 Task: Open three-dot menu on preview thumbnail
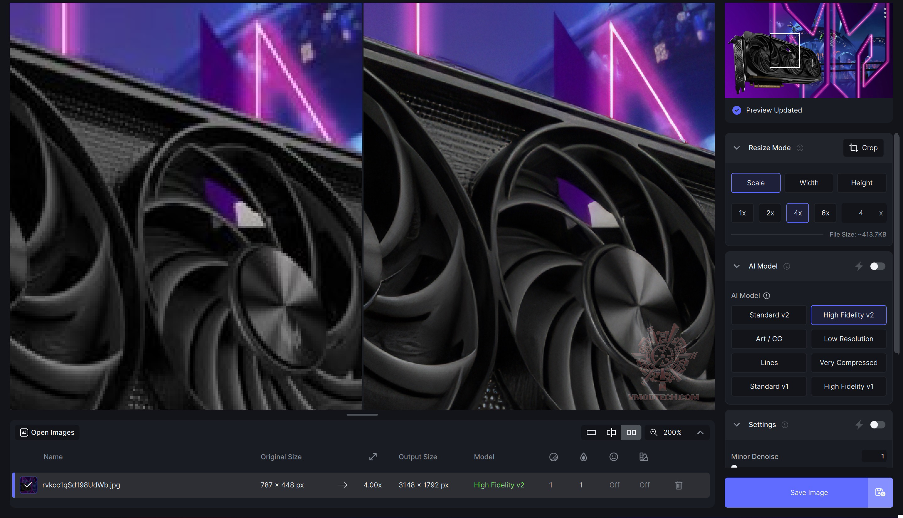[x=885, y=13]
